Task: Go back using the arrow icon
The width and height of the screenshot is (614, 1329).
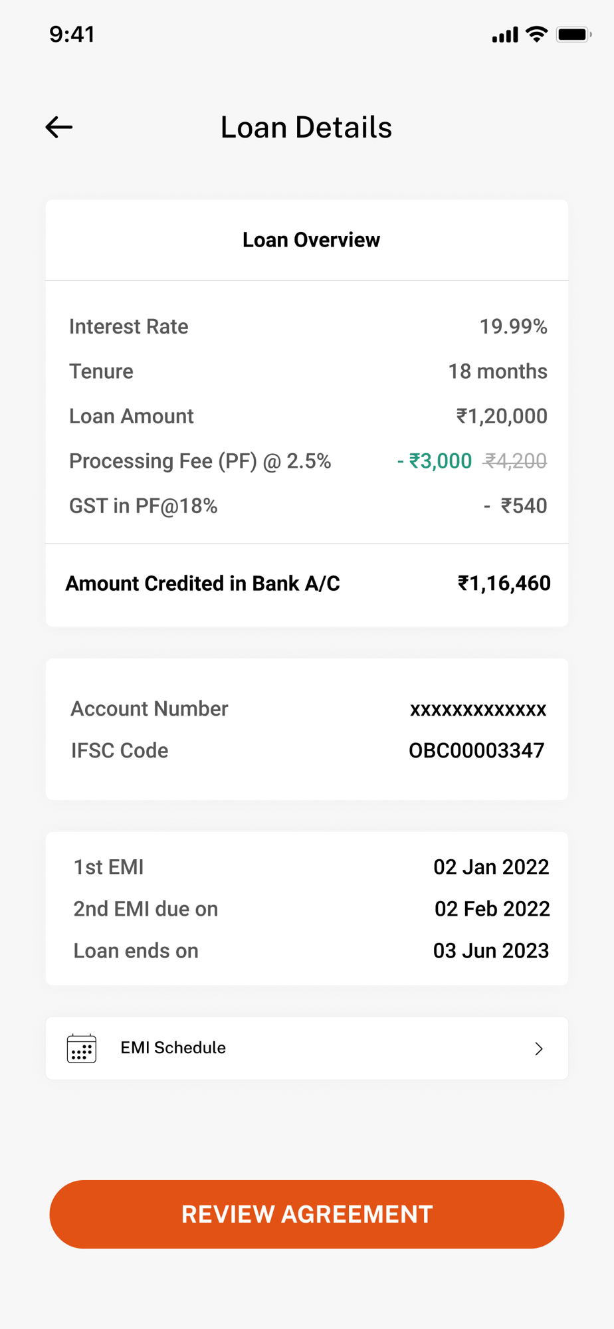Action: 58,127
